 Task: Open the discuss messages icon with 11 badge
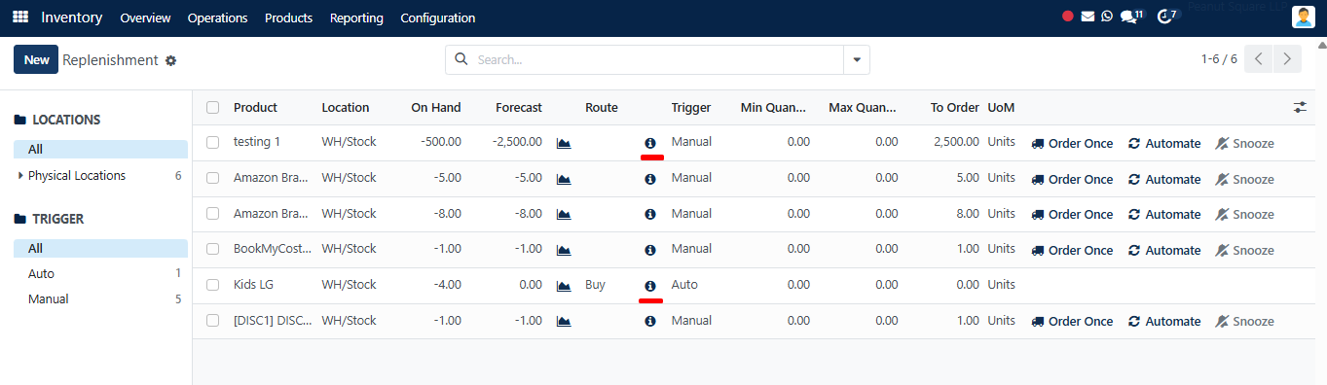click(1130, 17)
